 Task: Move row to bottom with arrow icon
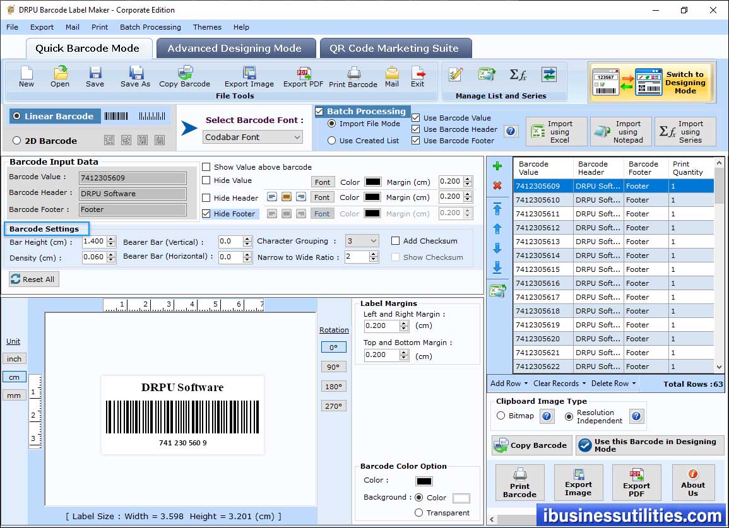click(x=497, y=267)
